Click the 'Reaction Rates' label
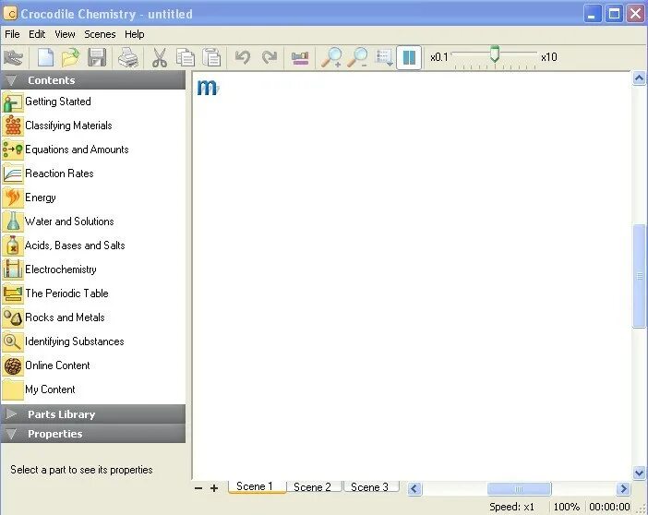This screenshot has width=648, height=515. point(59,174)
